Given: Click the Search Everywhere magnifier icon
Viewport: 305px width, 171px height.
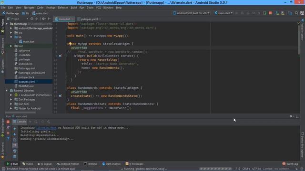Looking at the screenshot, I should point(296,13).
